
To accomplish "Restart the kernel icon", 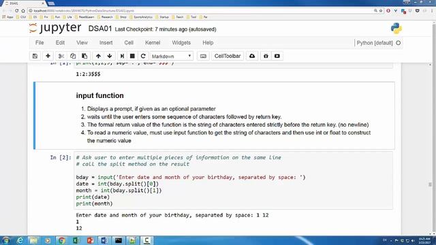I will [143, 56].
